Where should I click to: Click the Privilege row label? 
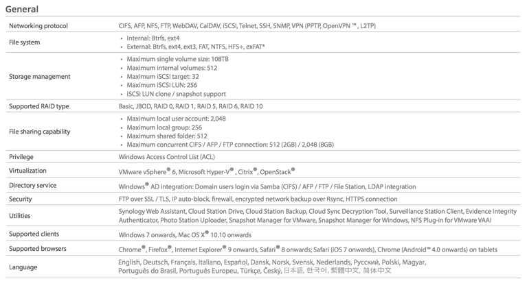click(x=21, y=157)
